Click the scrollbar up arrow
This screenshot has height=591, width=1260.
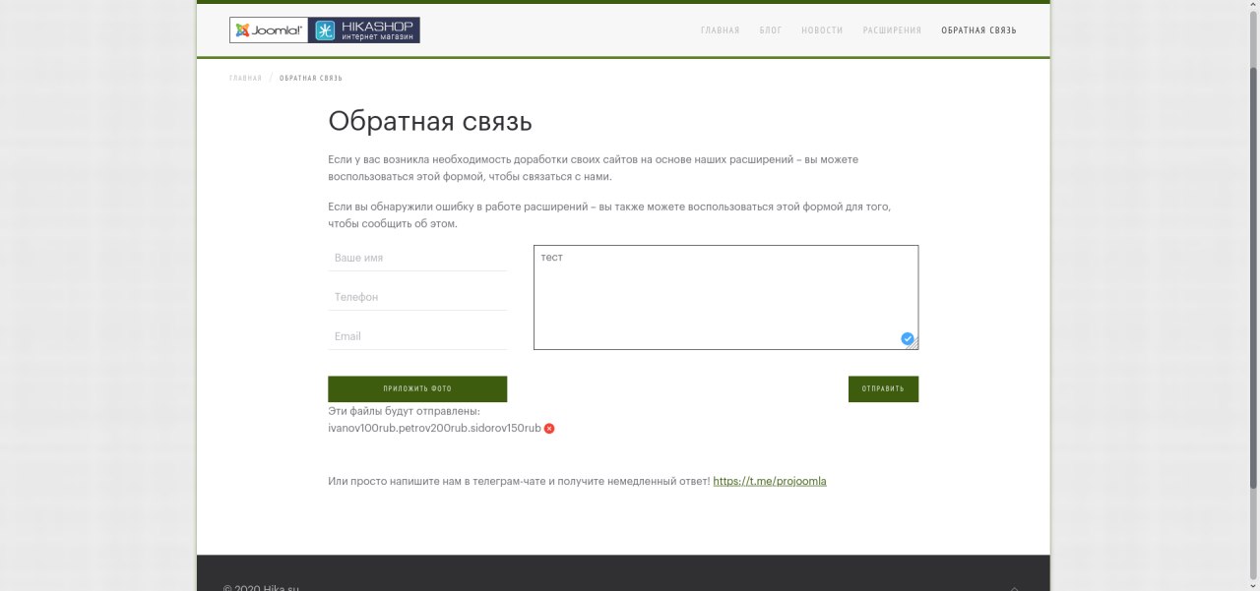click(x=1253, y=6)
